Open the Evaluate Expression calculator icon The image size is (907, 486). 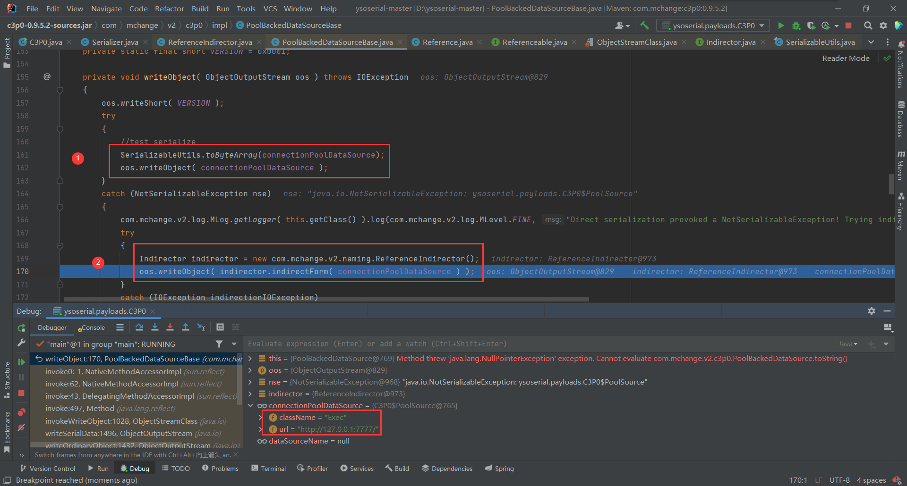point(220,327)
